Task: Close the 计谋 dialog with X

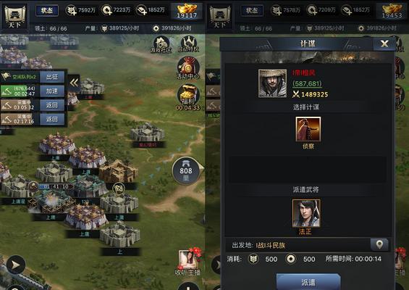Action: (x=384, y=43)
